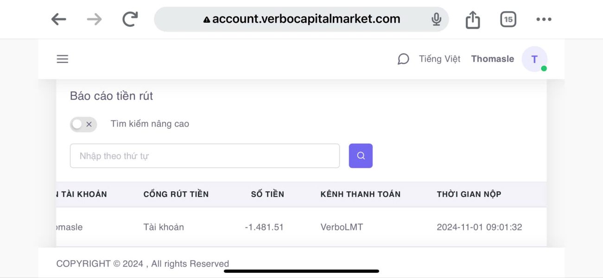Focus the 'Nhập theo thứ tự' search field
Viewport: 603px width, 278px height.
pos(204,156)
